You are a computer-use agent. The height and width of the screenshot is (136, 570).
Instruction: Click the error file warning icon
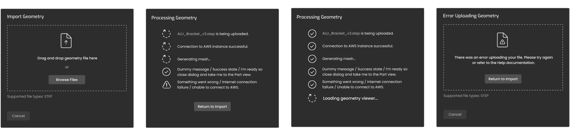[502, 40]
